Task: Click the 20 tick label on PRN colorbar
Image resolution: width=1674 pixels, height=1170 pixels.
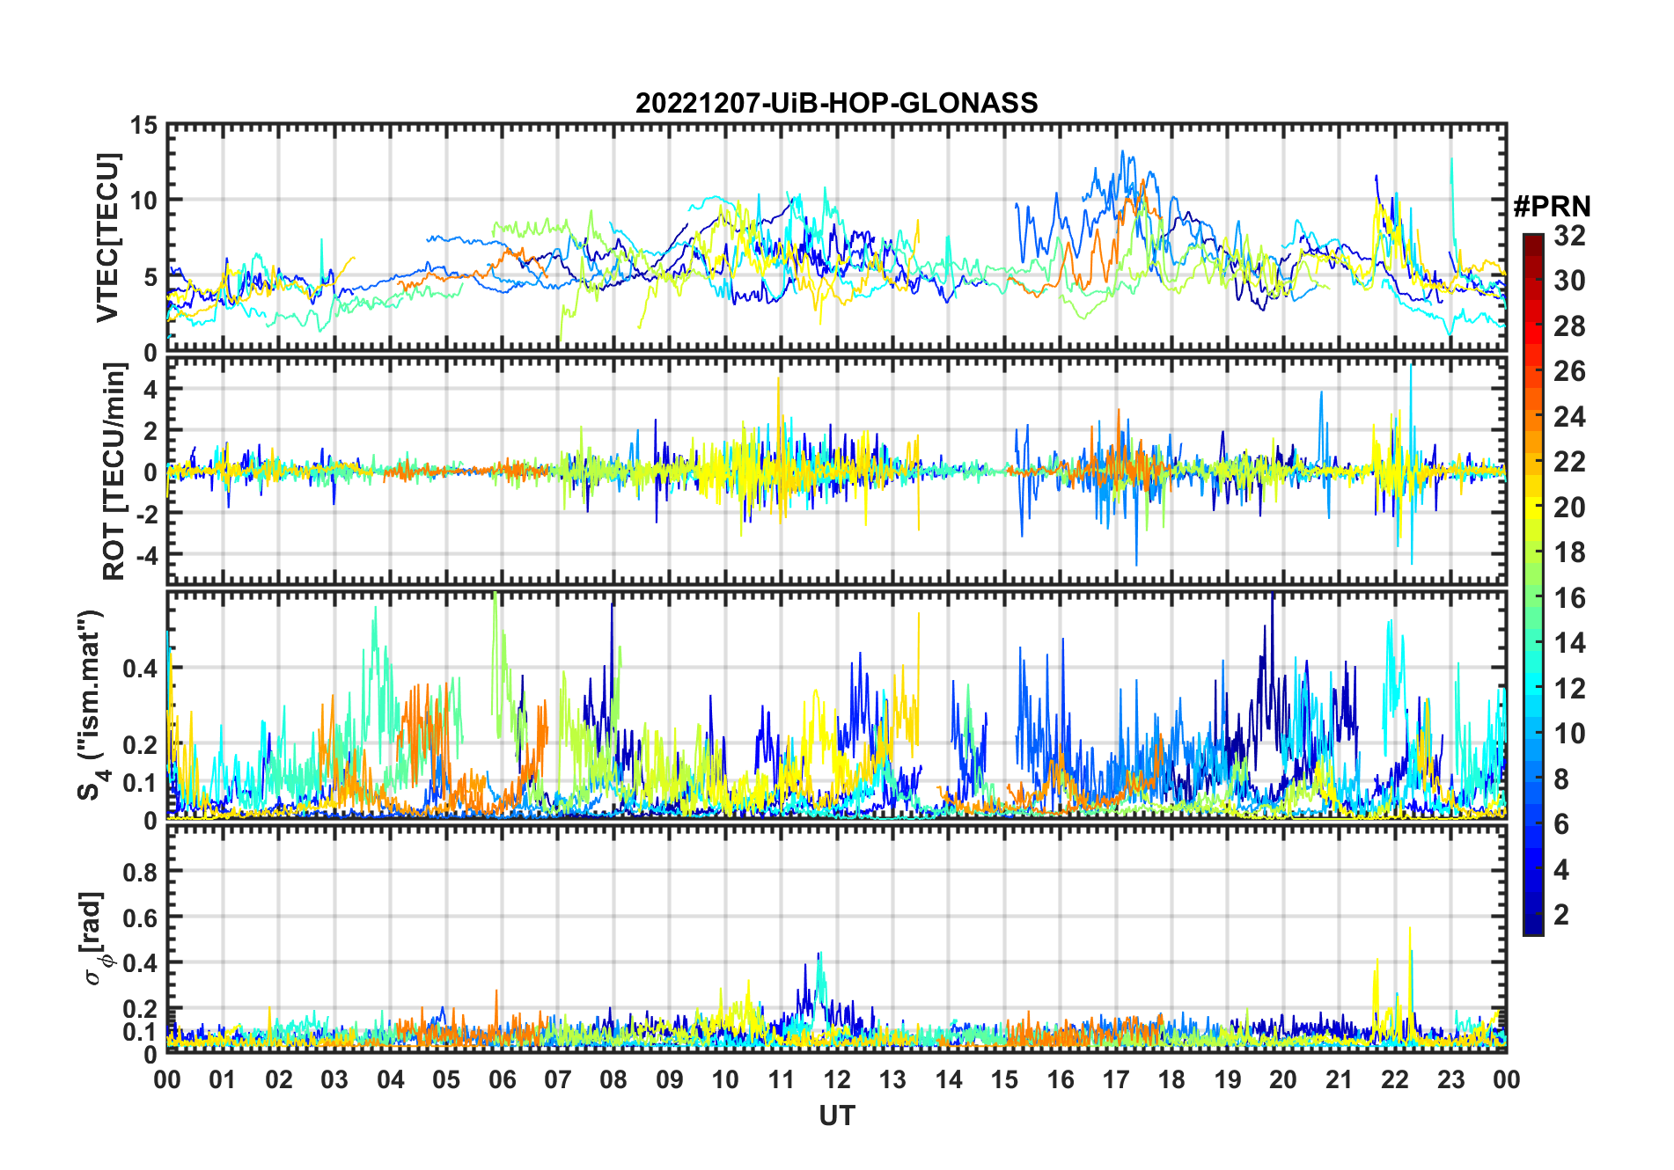Action: [1569, 508]
